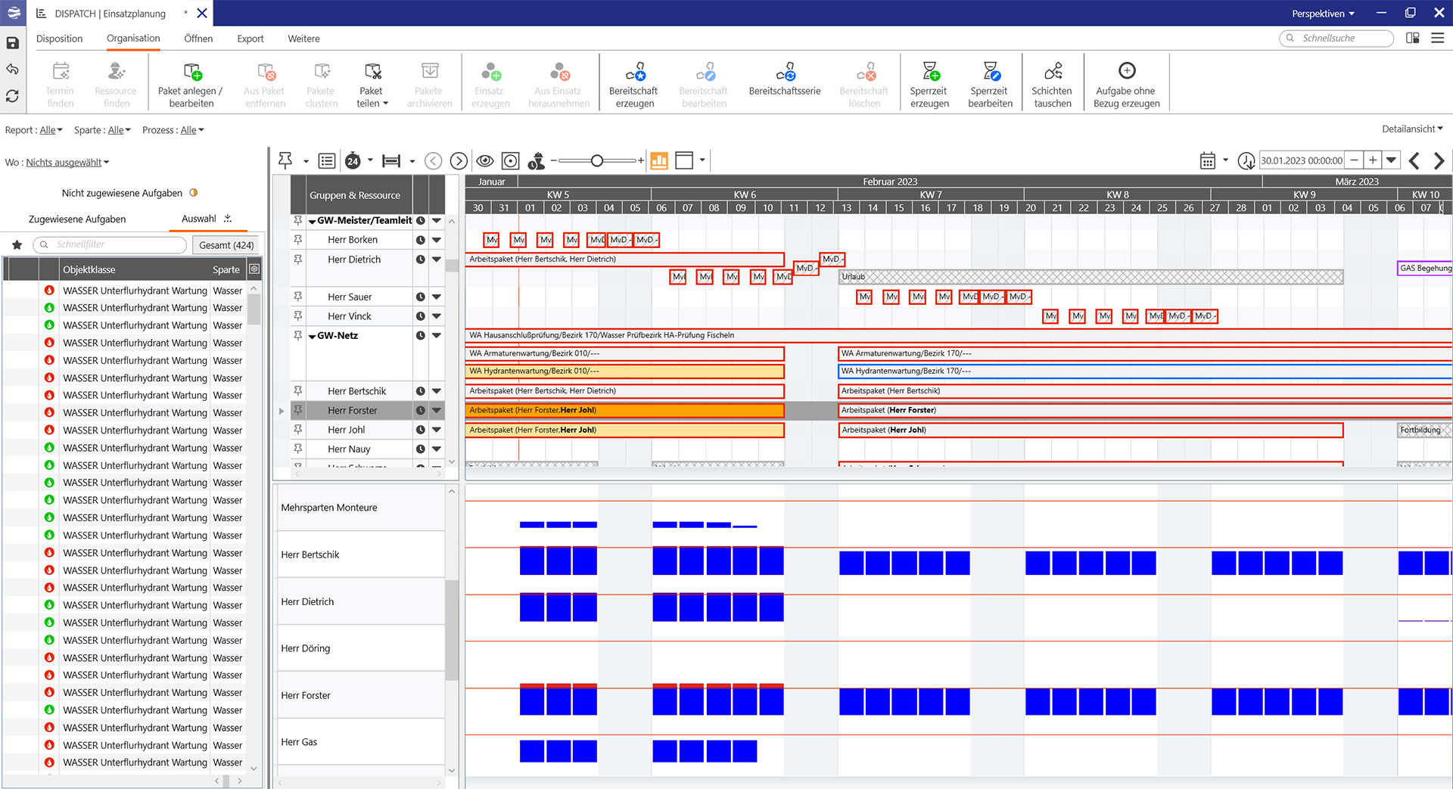Image resolution: width=1453 pixels, height=789 pixels.
Task: Go to previous period circle arrow
Action: click(x=433, y=160)
